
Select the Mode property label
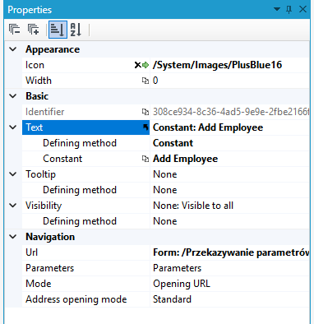pos(39,284)
